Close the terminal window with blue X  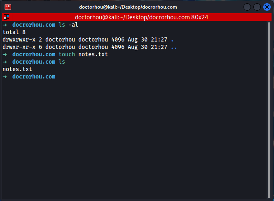click(267, 7)
